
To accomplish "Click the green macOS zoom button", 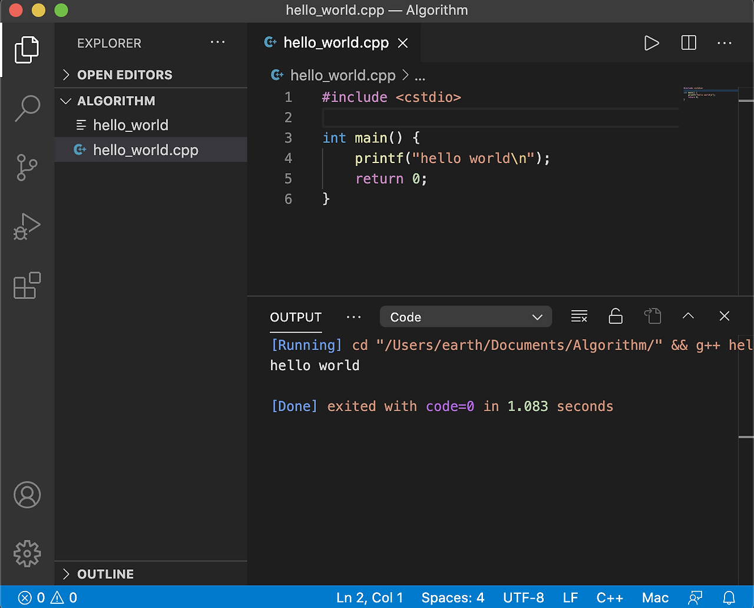I will (61, 10).
